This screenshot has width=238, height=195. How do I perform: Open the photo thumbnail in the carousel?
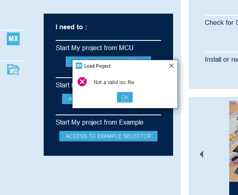[234, 141]
